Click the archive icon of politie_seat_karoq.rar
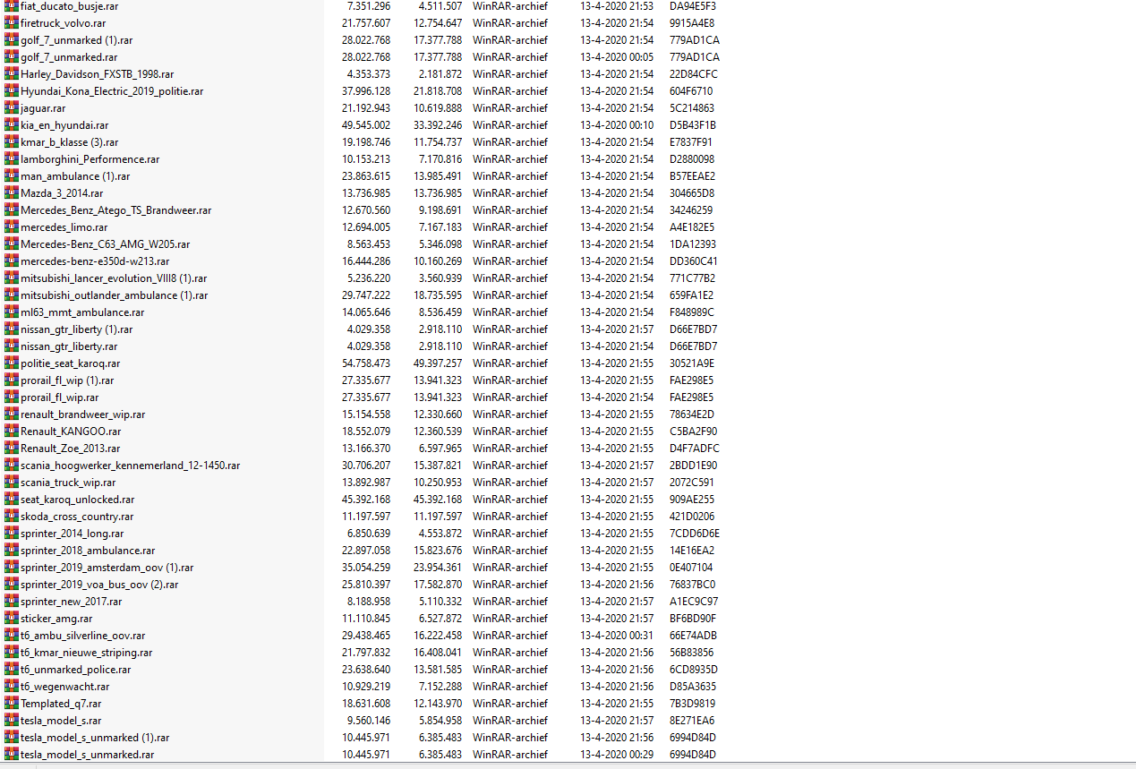The image size is (1136, 769). point(11,363)
